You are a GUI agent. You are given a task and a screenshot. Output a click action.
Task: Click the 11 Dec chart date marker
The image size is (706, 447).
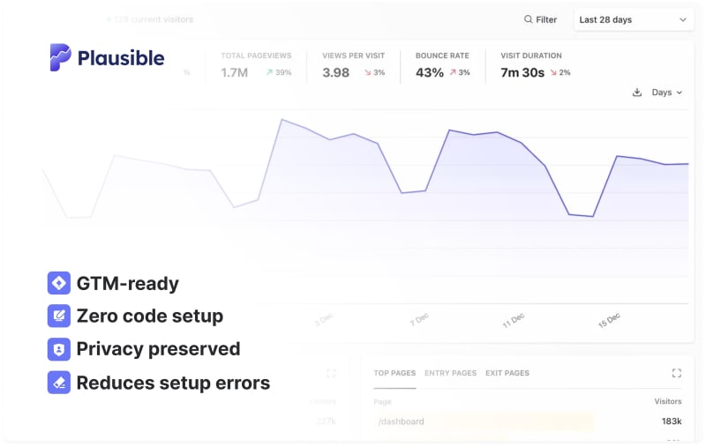[513, 319]
